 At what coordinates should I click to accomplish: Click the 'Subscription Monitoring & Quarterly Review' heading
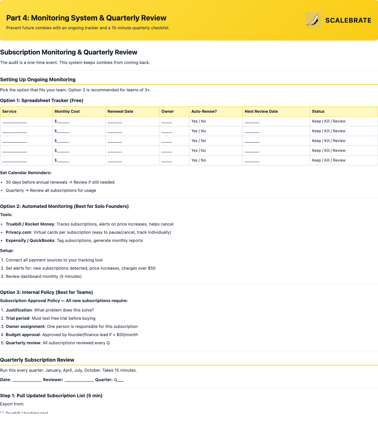69,52
